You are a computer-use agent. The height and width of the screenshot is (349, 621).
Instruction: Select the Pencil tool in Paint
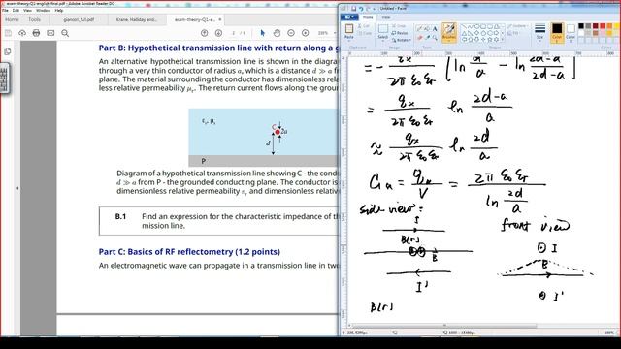[x=419, y=28]
